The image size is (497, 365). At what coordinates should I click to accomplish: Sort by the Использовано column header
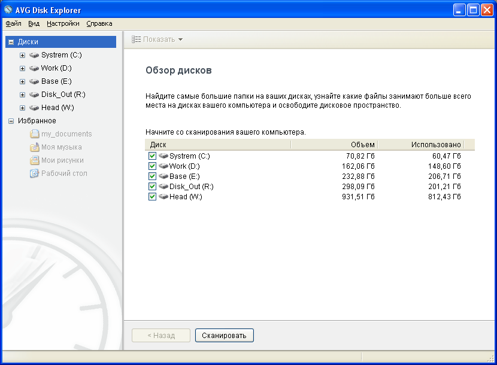point(421,144)
